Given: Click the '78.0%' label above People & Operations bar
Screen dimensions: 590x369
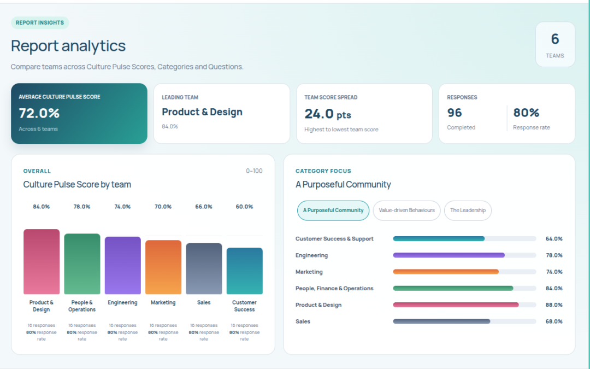Looking at the screenshot, I should (x=82, y=207).
